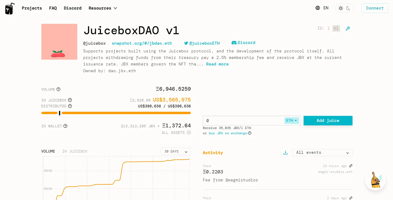The height and width of the screenshot is (200, 393).
Task: Expand the Resources menu
Action: [103, 8]
